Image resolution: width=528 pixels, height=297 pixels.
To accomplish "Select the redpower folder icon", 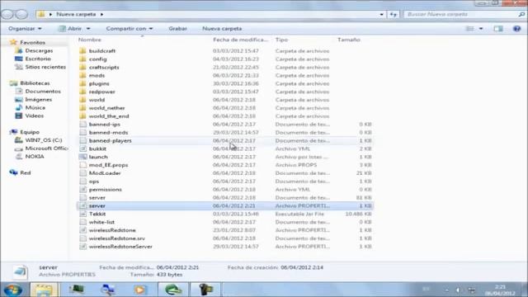I will pyautogui.click(x=82, y=92).
